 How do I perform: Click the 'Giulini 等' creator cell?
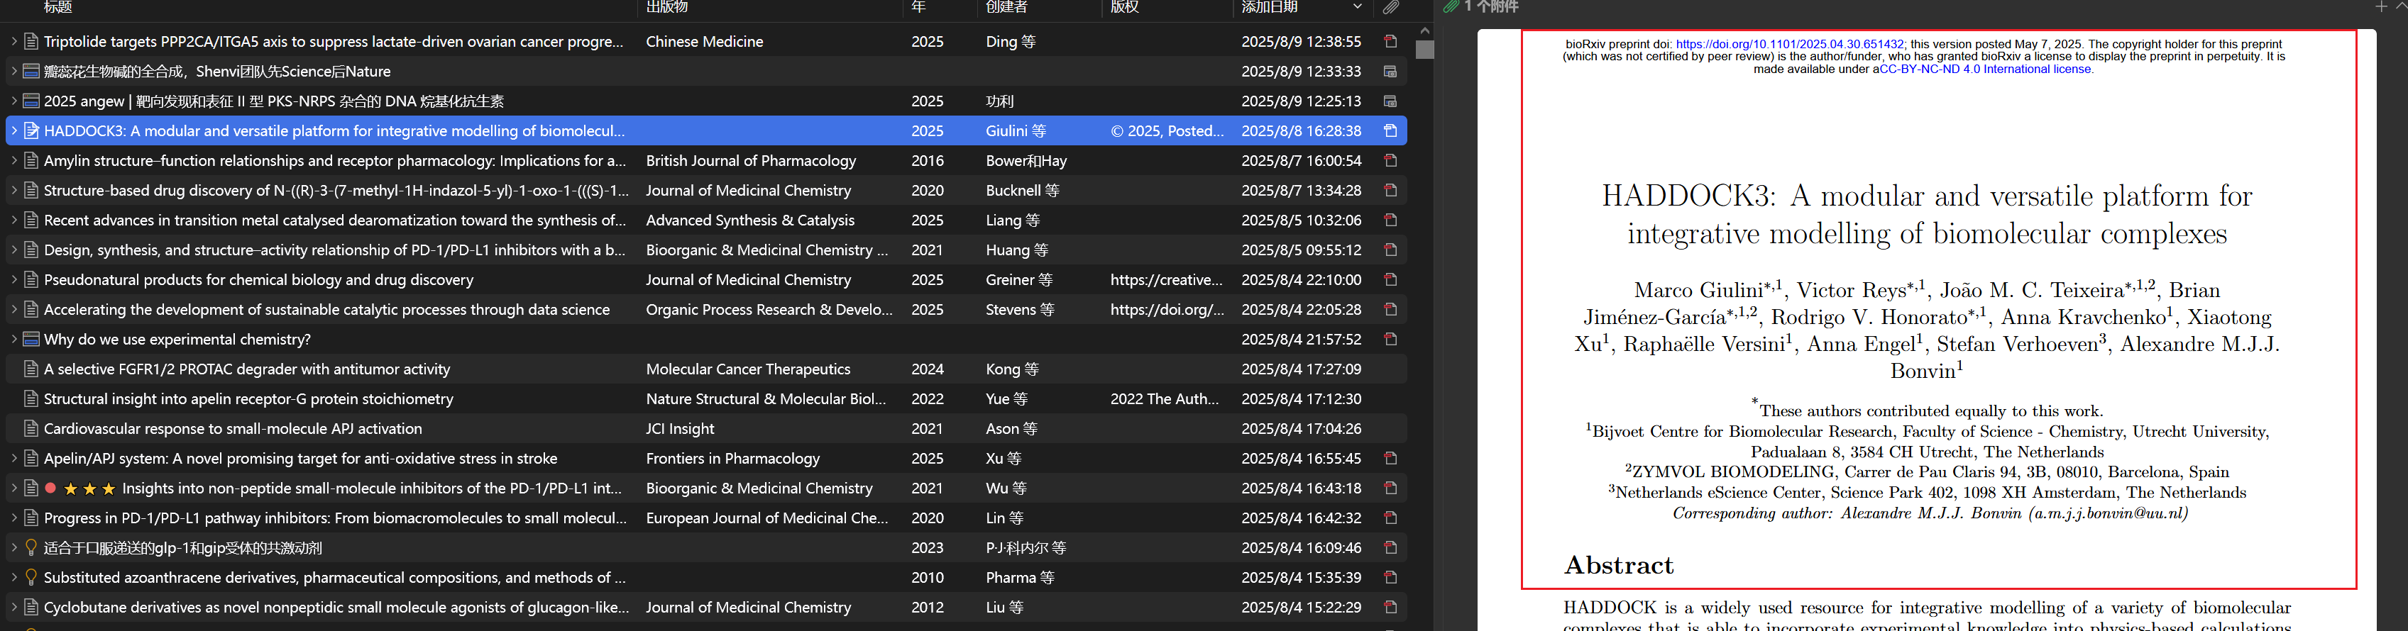[1016, 130]
